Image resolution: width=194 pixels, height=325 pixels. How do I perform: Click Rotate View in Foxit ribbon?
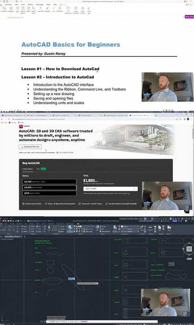[x=34, y=10]
